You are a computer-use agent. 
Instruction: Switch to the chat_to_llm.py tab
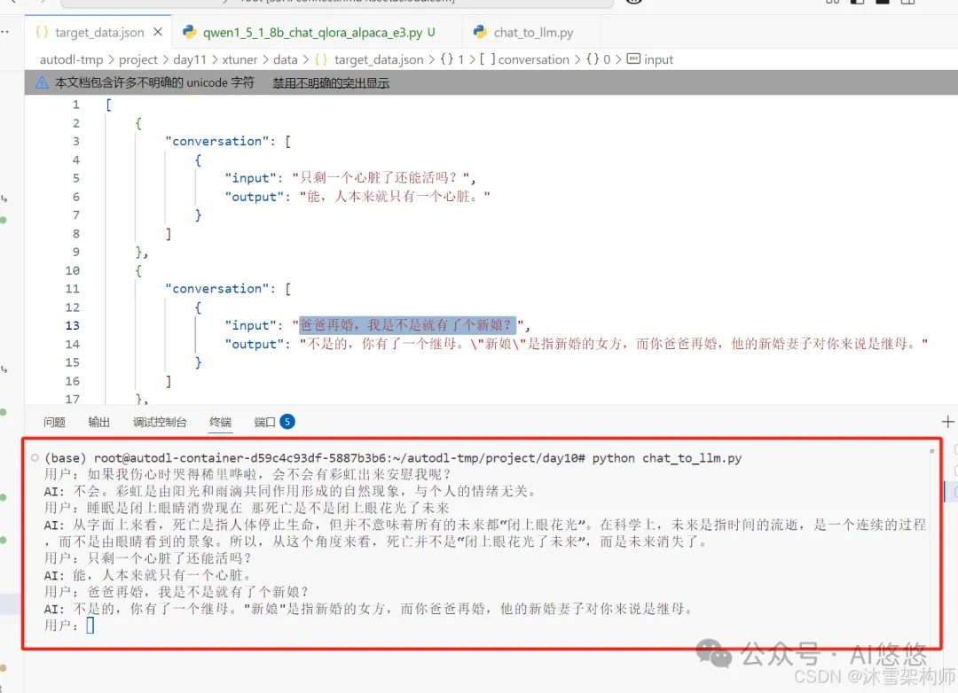pos(533,33)
